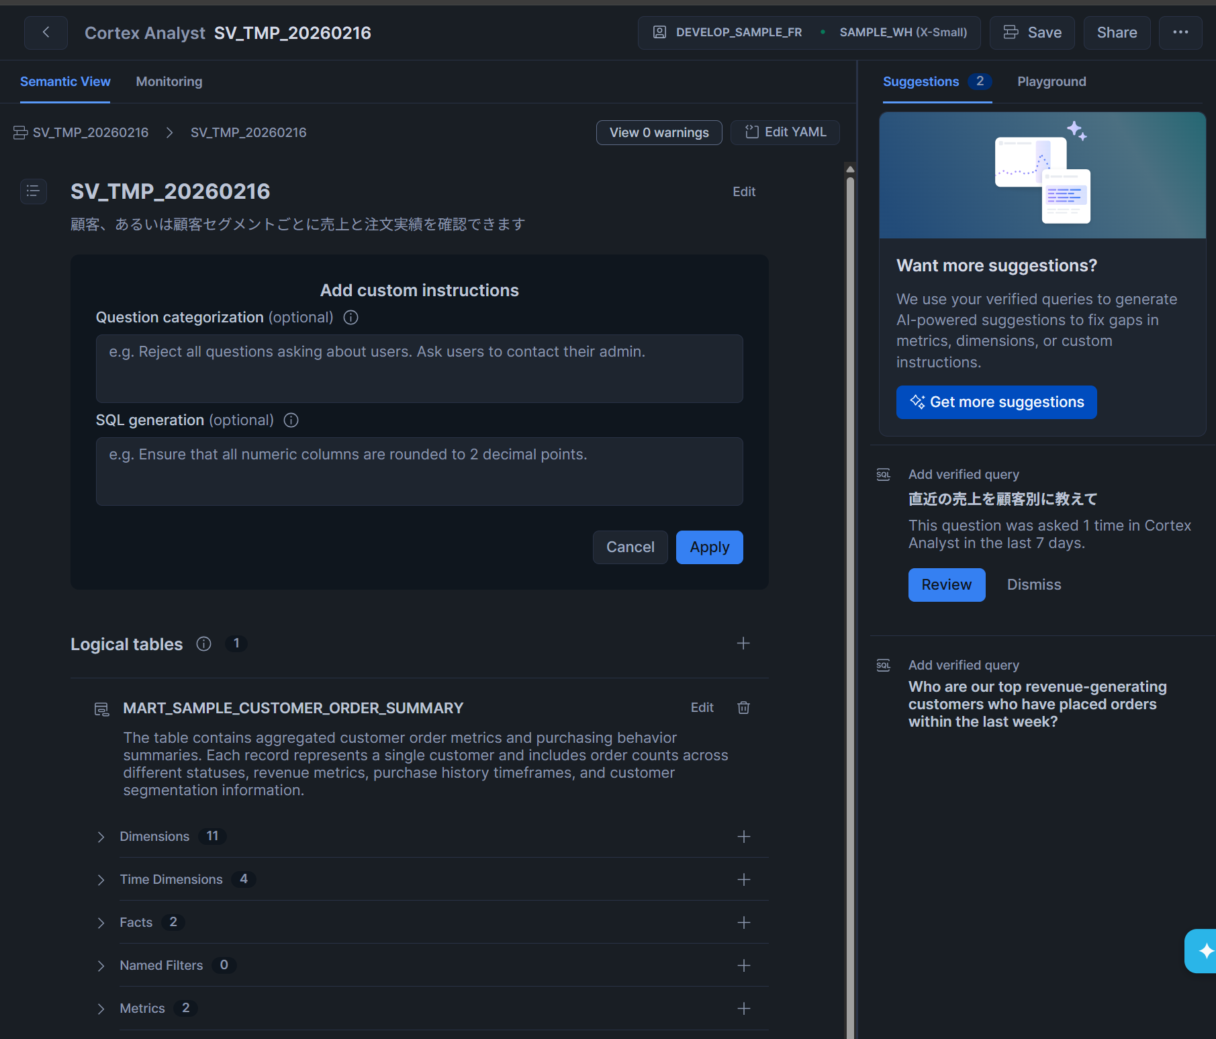Edit the MART_SAMPLE_CUSTOMER_ORDER_SUMMARY table

point(702,708)
